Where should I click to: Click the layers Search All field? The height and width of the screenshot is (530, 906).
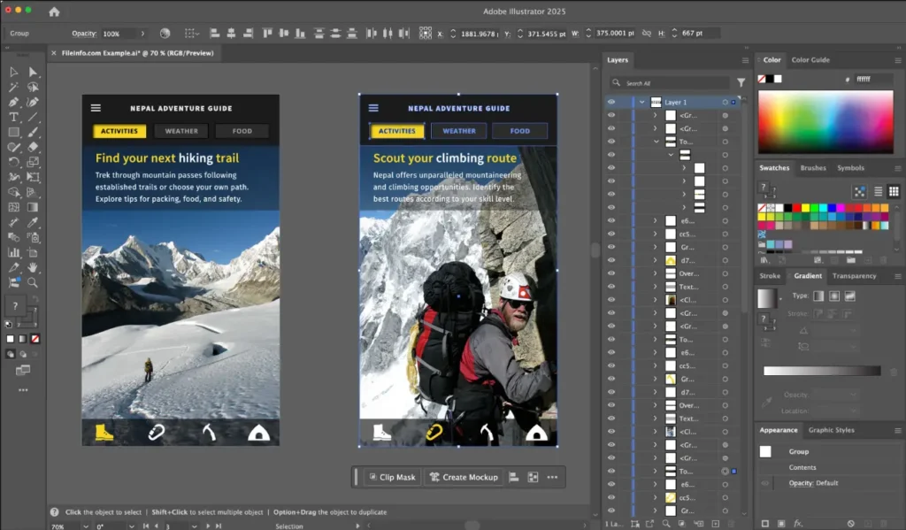[x=668, y=81]
